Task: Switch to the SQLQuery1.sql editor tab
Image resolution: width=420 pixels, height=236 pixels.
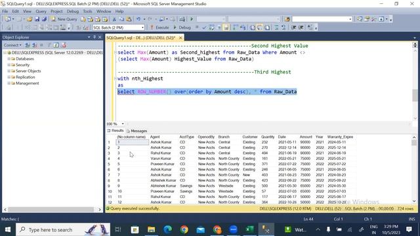Action: pyautogui.click(x=141, y=38)
